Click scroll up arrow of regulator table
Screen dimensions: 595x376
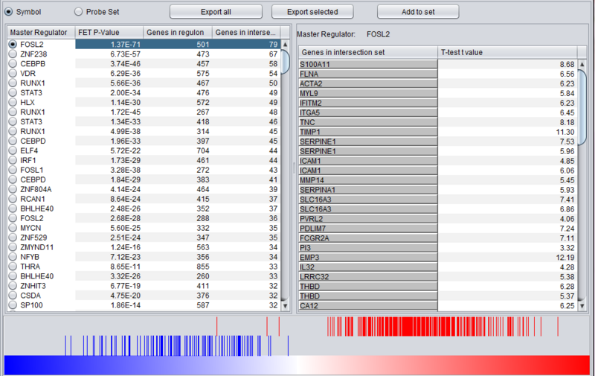click(285, 44)
